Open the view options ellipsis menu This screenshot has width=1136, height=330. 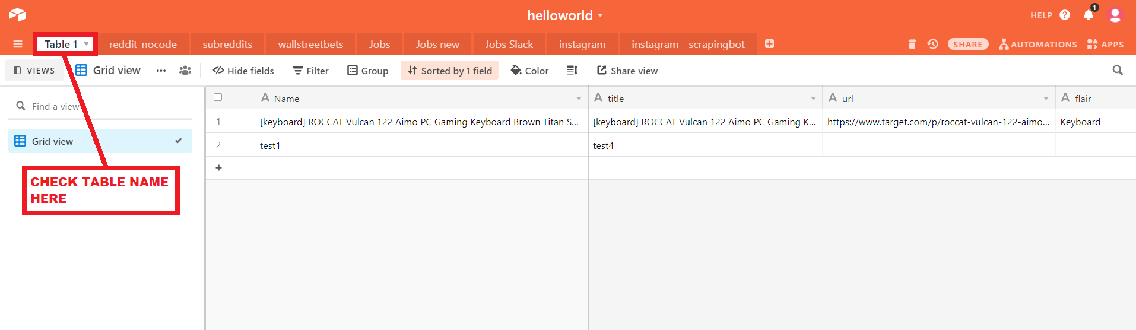point(161,71)
